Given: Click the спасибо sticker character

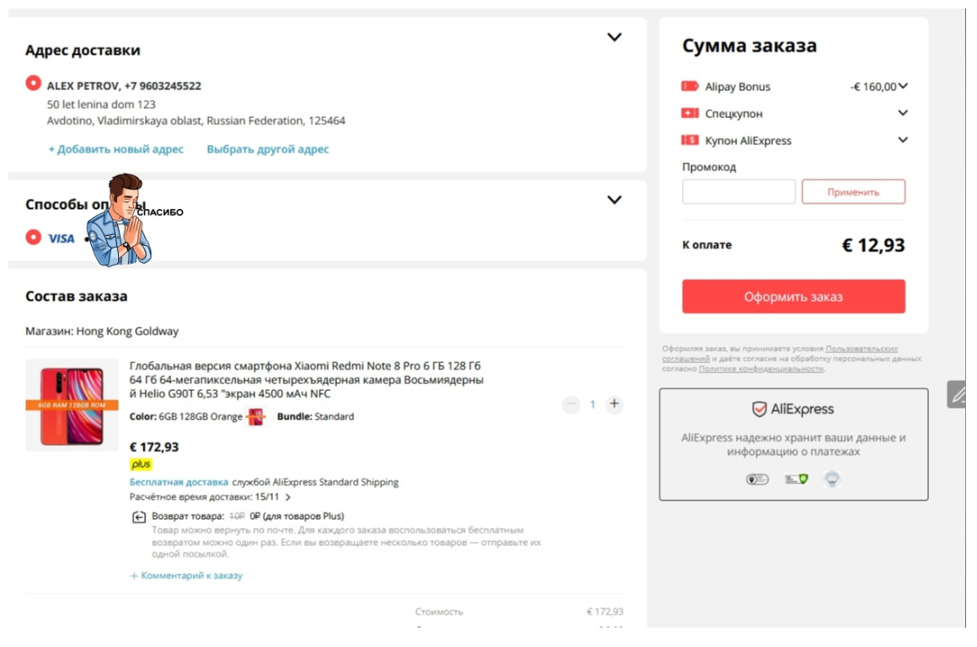Looking at the screenshot, I should [119, 220].
